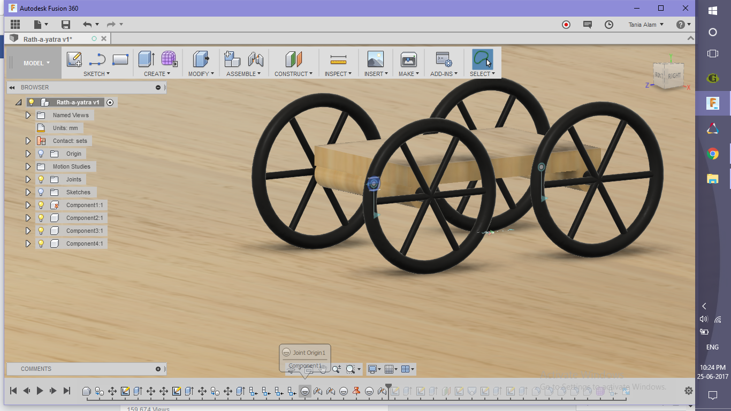Toggle visibility bulb of Component1:1
This screenshot has width=731, height=411.
pyautogui.click(x=41, y=205)
